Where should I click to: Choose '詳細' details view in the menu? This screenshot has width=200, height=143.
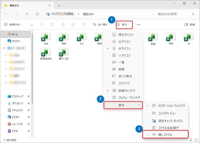pyautogui.click(x=121, y=69)
